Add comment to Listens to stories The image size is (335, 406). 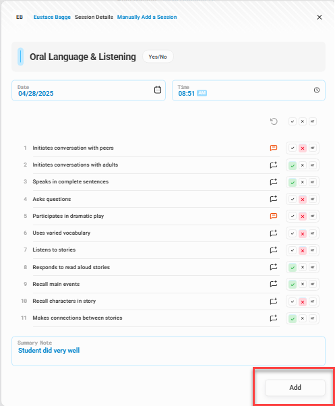point(274,250)
